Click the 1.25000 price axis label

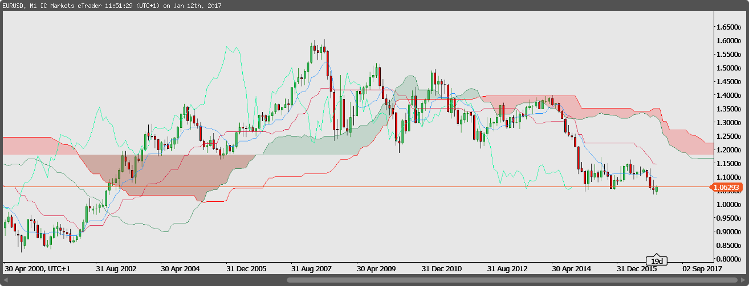(x=730, y=136)
